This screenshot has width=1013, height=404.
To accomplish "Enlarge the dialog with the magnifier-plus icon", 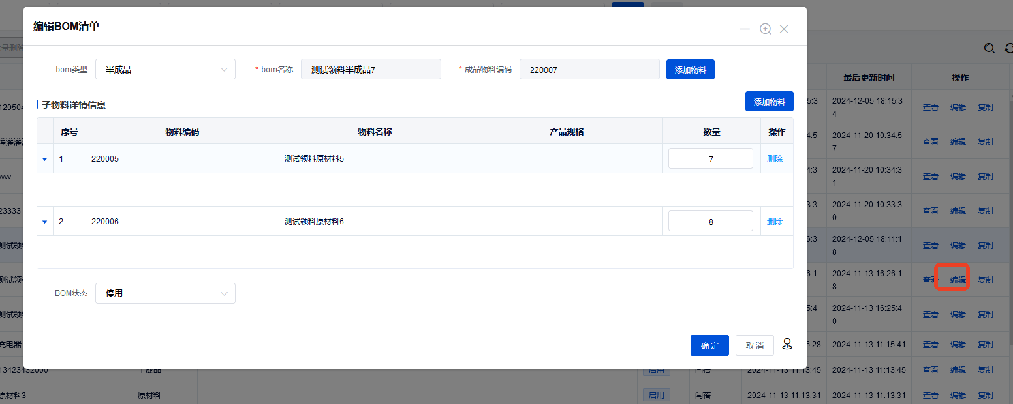I will point(766,29).
